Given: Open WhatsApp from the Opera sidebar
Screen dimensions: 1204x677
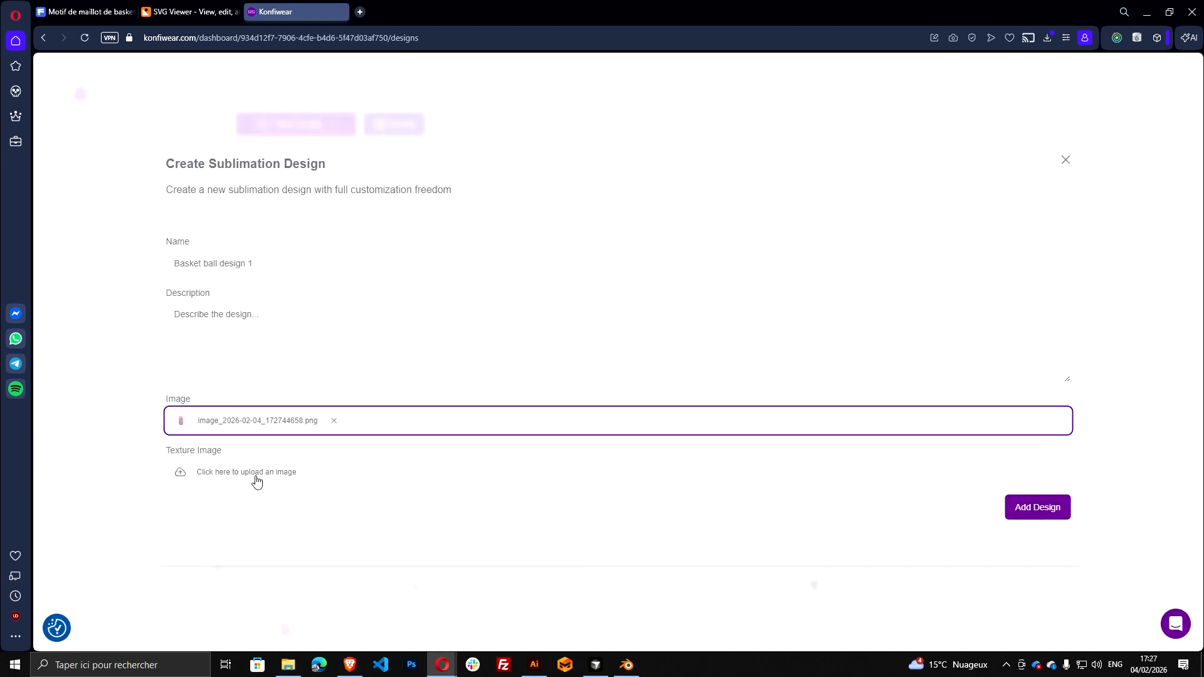Looking at the screenshot, I should 15,338.
